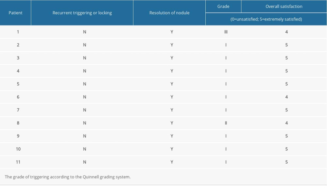Select grade II cell for patient 8

pos(226,123)
